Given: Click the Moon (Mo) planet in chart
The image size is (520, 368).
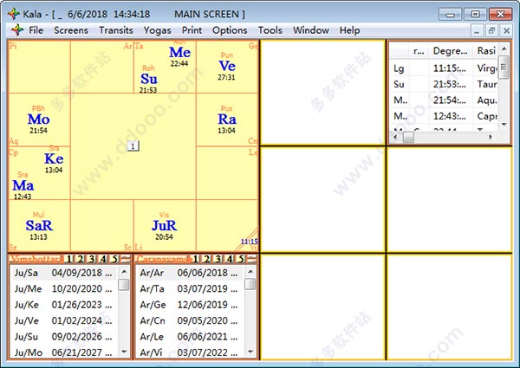Looking at the screenshot, I should coord(38,119).
